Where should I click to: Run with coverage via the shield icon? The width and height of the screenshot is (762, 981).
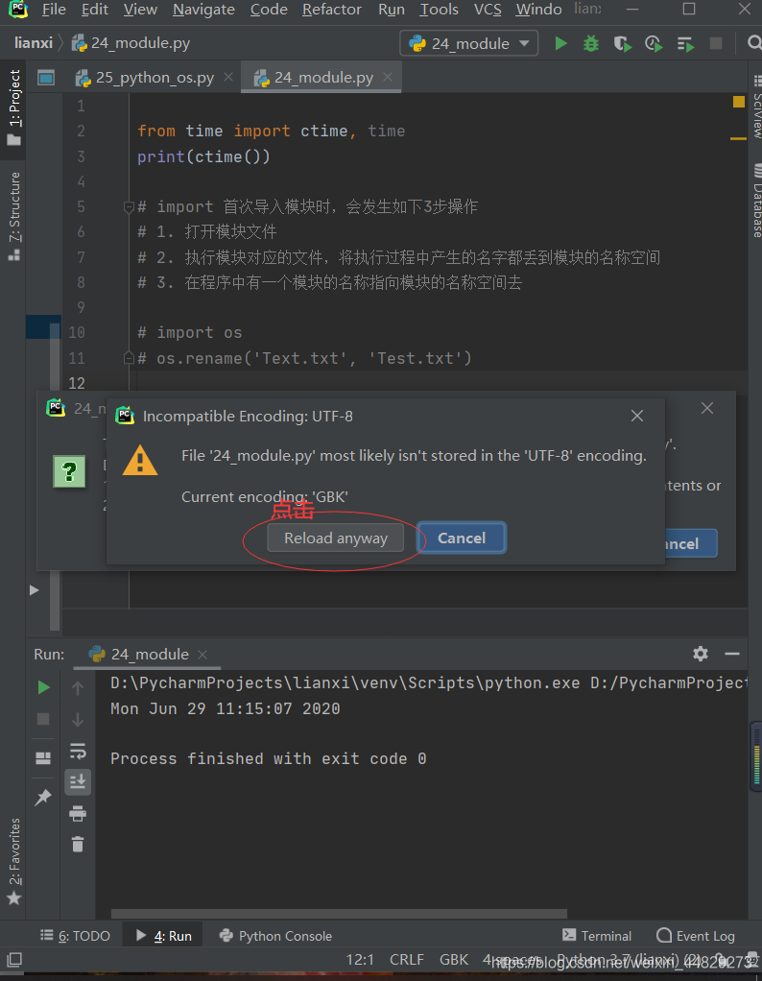coord(622,43)
